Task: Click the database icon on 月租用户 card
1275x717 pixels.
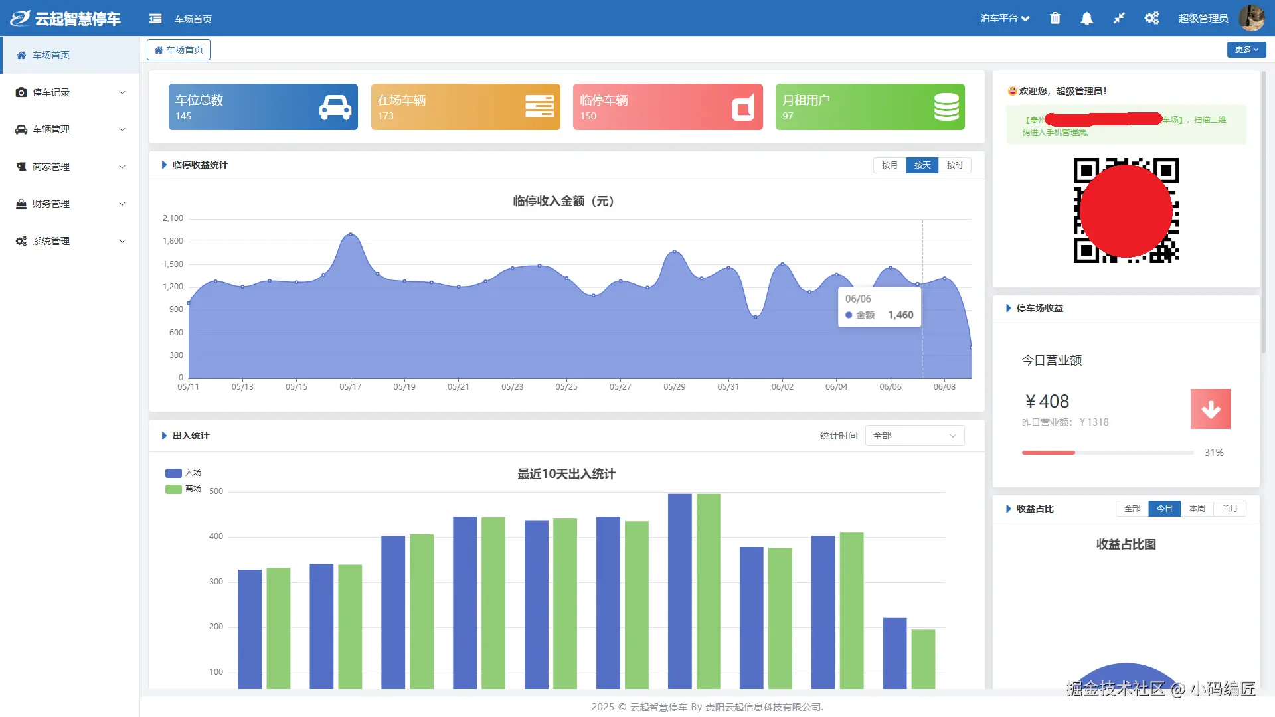Action: tap(946, 107)
